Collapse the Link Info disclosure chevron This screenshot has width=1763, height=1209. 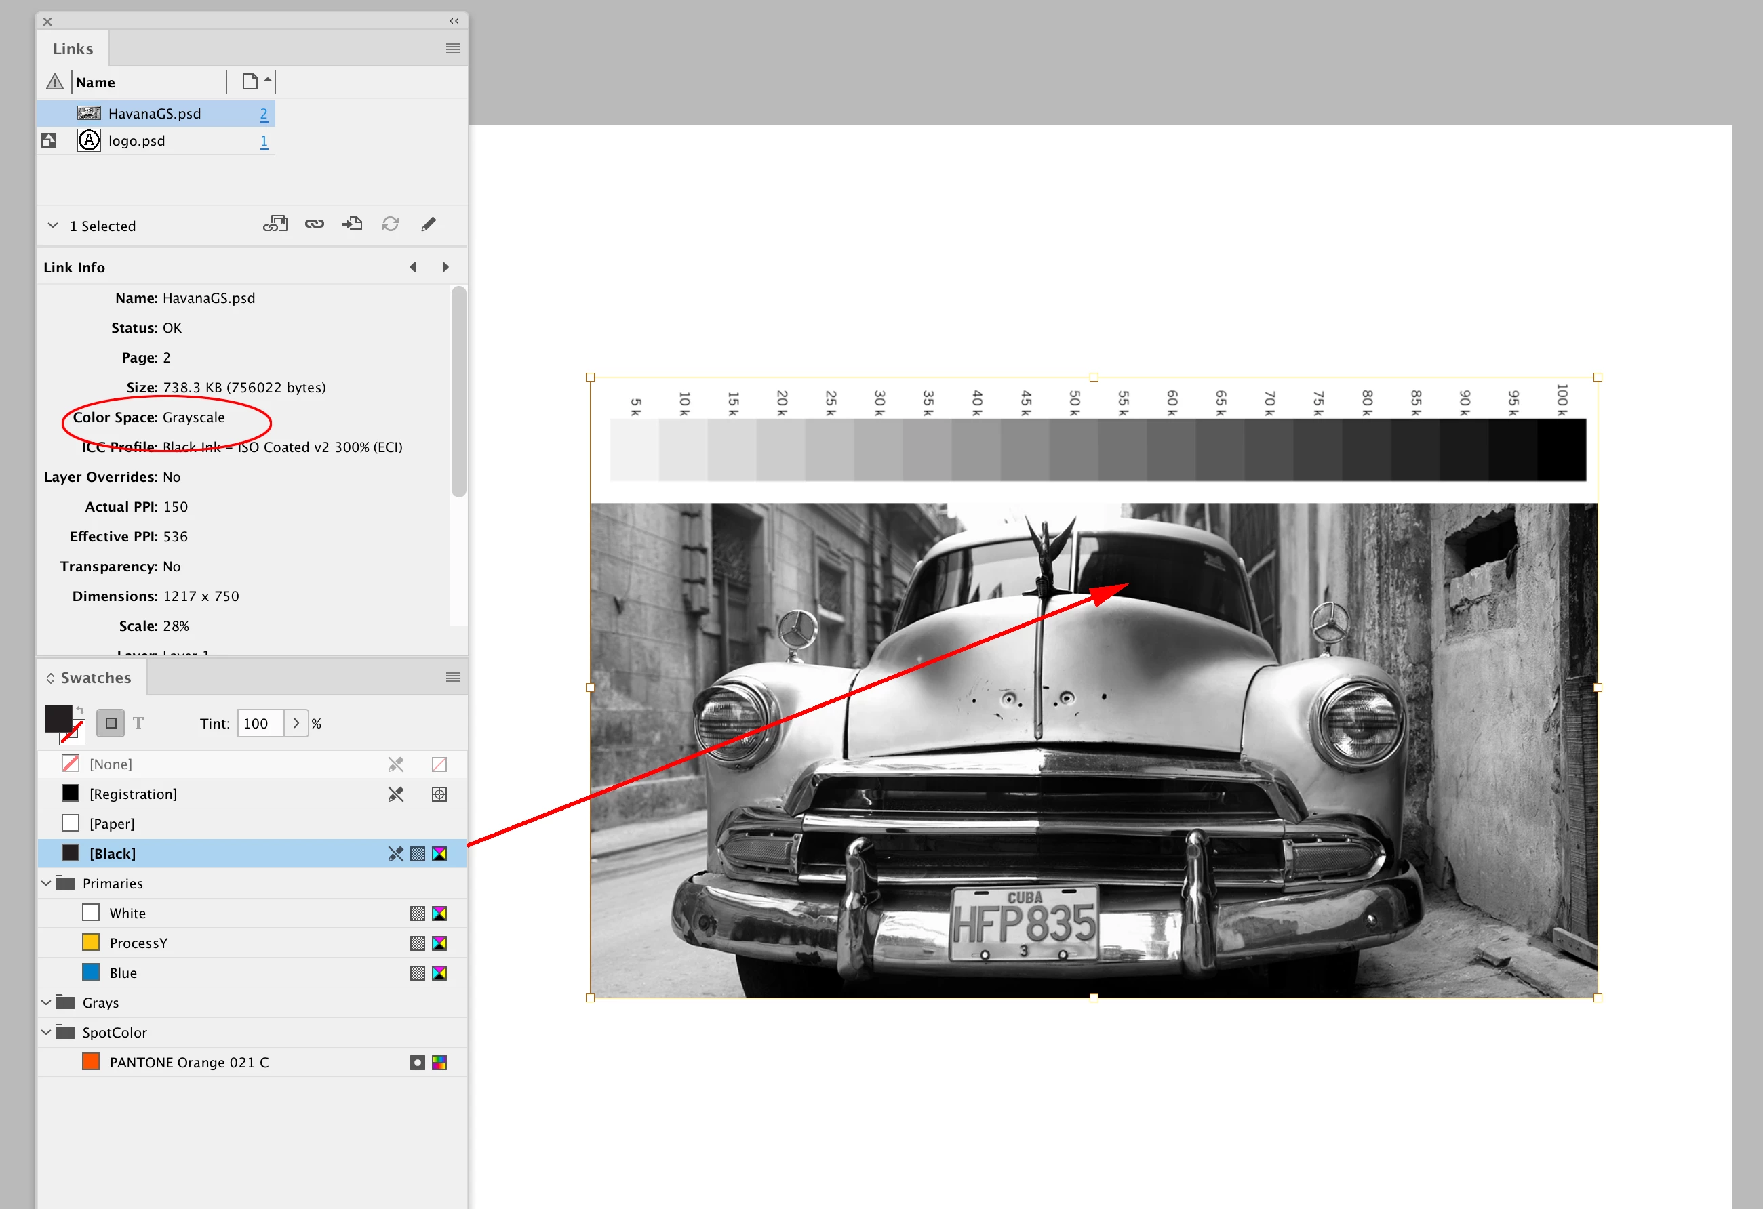click(52, 226)
